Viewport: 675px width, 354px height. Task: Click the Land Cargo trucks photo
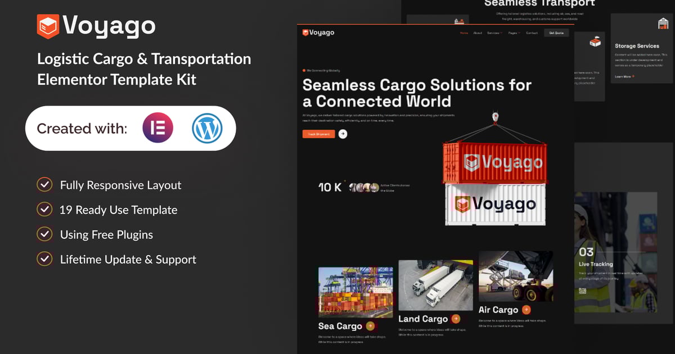(x=436, y=285)
